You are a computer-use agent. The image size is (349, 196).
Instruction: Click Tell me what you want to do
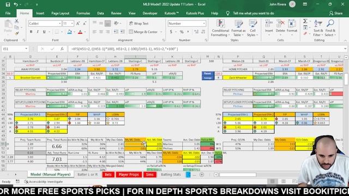point(254,13)
